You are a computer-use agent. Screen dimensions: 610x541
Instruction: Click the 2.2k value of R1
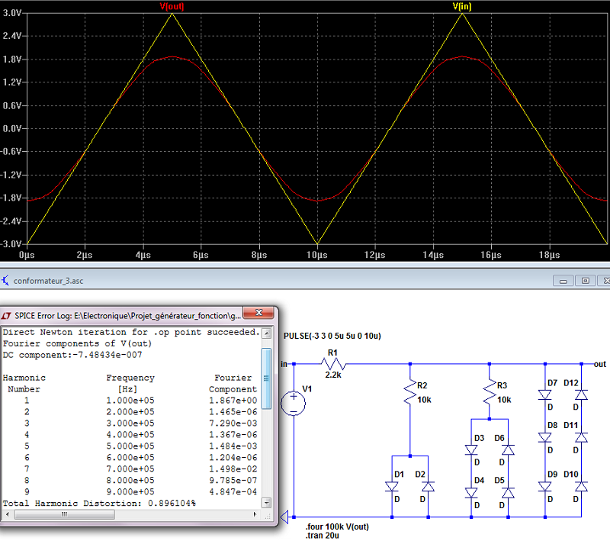point(333,375)
